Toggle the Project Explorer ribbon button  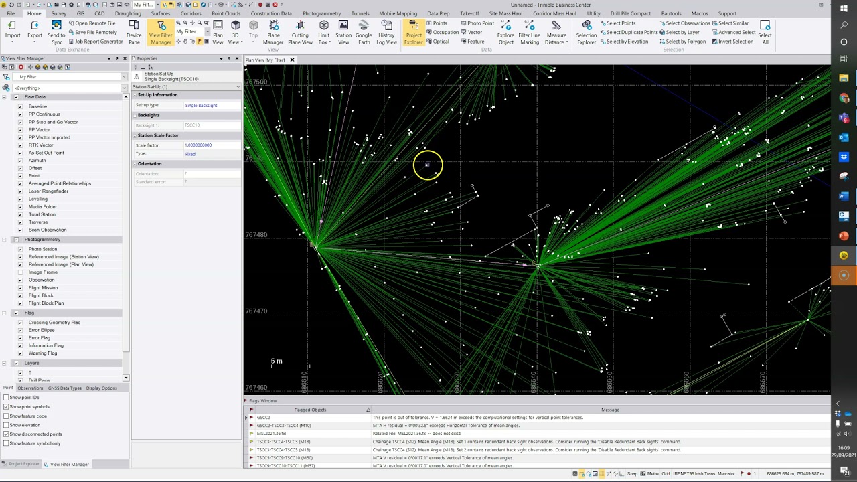point(414,32)
